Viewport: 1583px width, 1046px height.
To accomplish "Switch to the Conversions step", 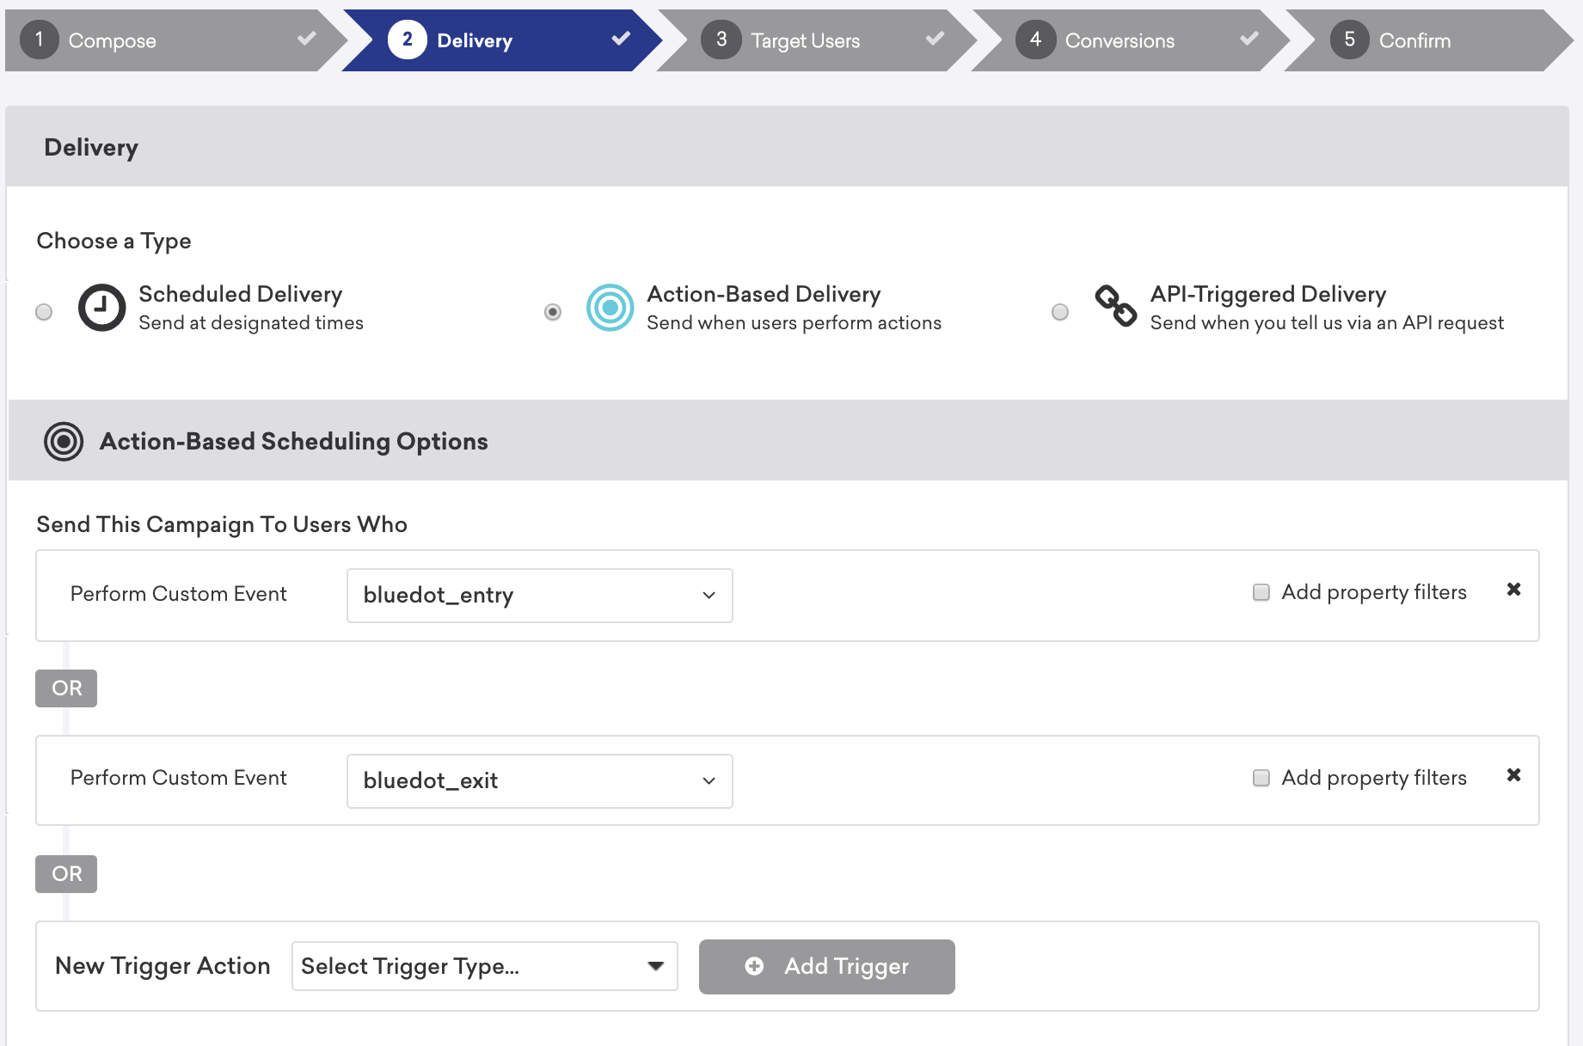I will [x=1119, y=40].
